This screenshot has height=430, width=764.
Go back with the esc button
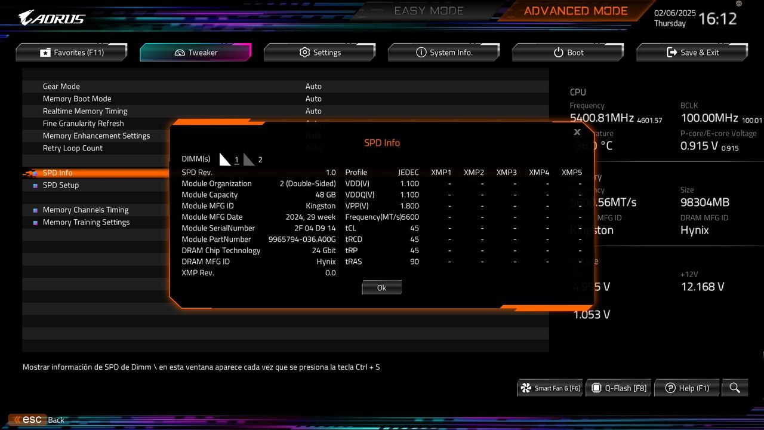pos(27,420)
